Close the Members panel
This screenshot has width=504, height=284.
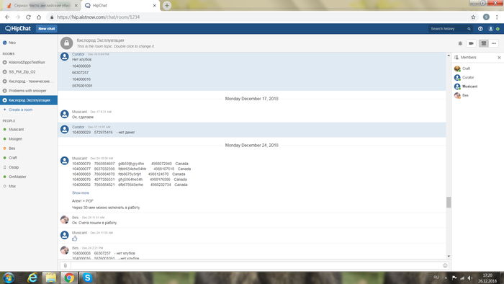(x=499, y=58)
